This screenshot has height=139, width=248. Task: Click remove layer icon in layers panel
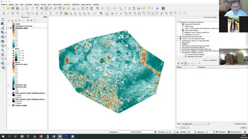(34, 20)
